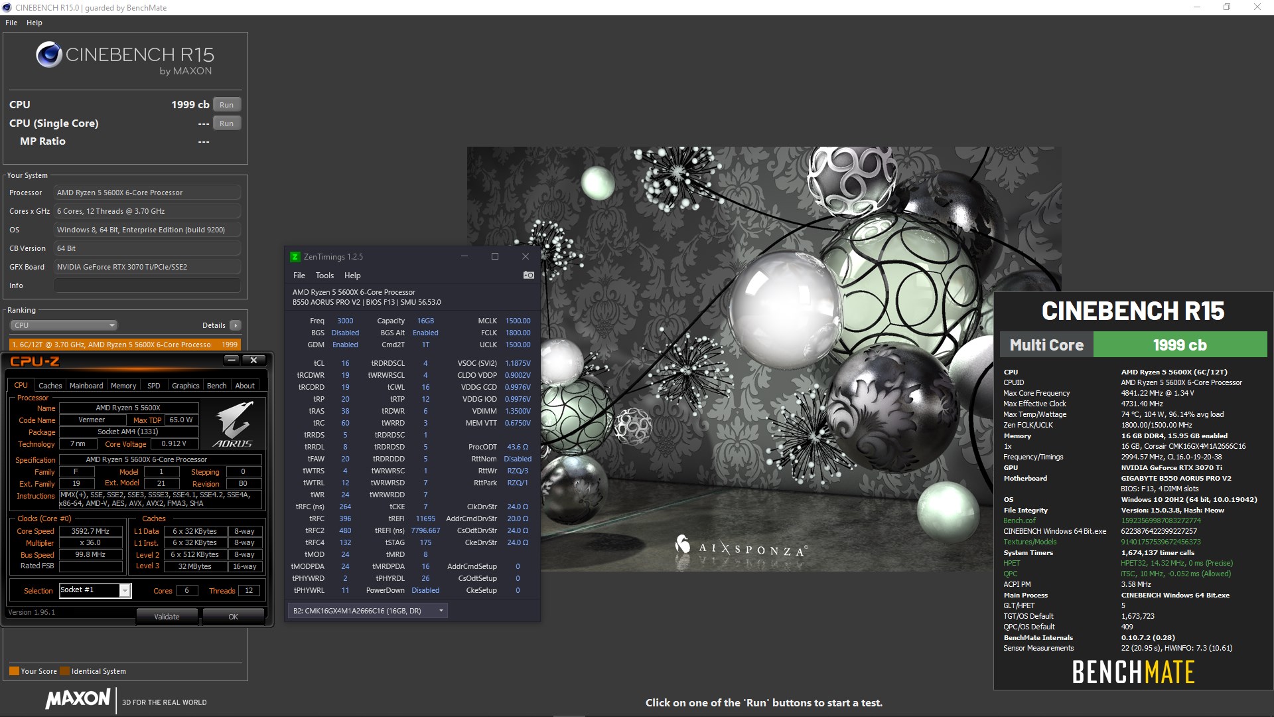Click the OK button in CPU-Z
The image size is (1274, 717).
233,617
